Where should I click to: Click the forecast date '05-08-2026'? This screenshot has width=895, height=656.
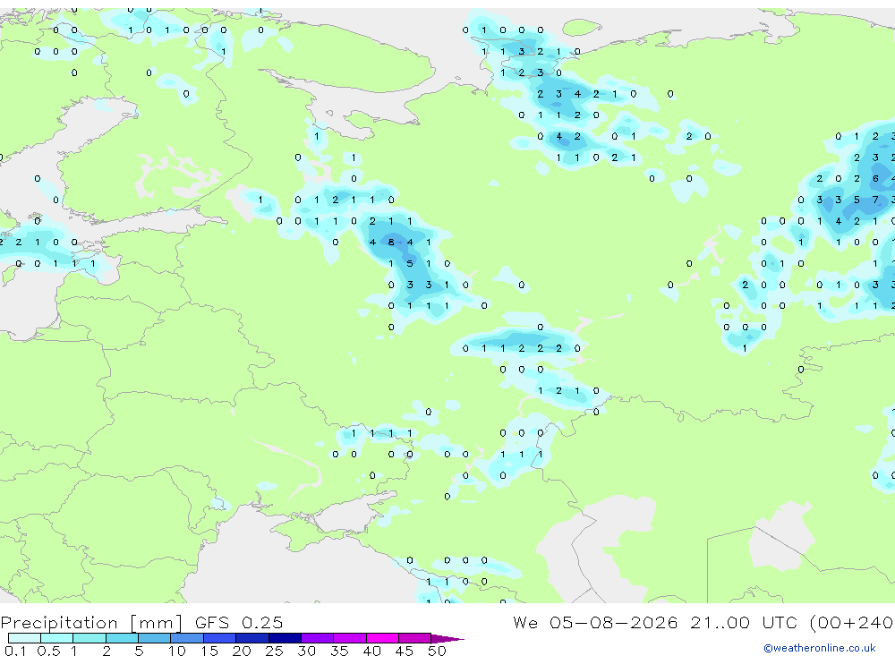pos(614,622)
